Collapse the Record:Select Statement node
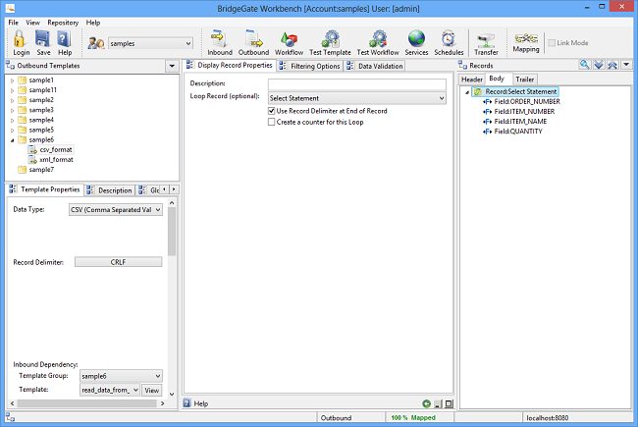Viewport: 638px width, 427px height. (467, 92)
